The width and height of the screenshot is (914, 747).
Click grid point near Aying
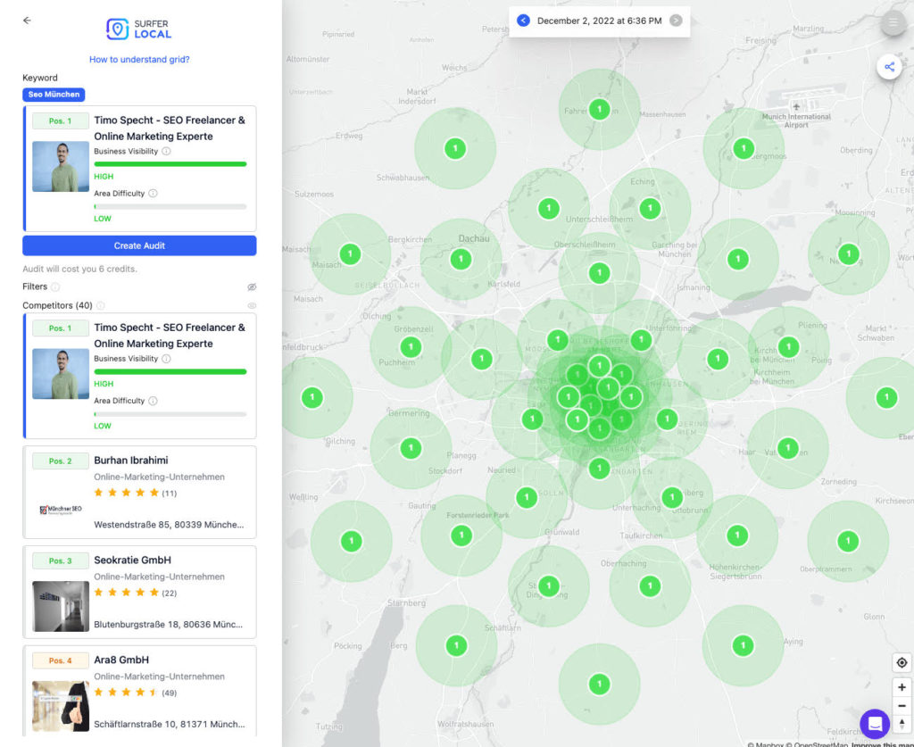[x=743, y=645]
